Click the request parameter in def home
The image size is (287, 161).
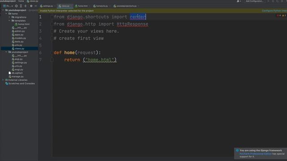coord(87,53)
